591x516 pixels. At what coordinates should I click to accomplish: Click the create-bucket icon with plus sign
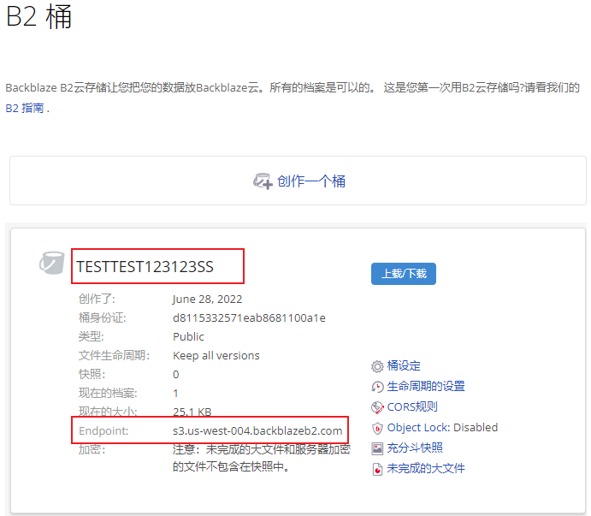(x=263, y=181)
